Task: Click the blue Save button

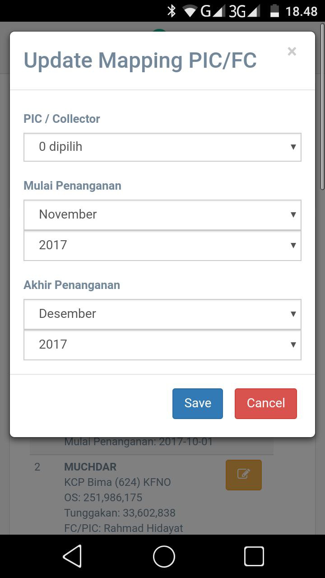Action: (198, 403)
